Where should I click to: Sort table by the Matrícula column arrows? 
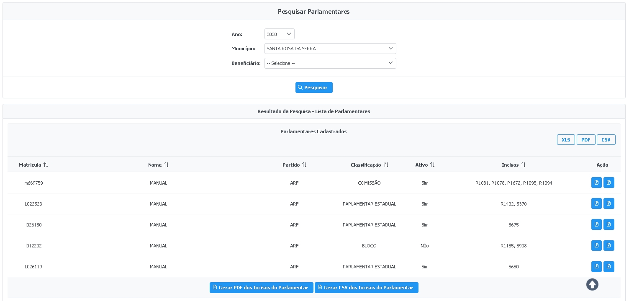(x=46, y=165)
